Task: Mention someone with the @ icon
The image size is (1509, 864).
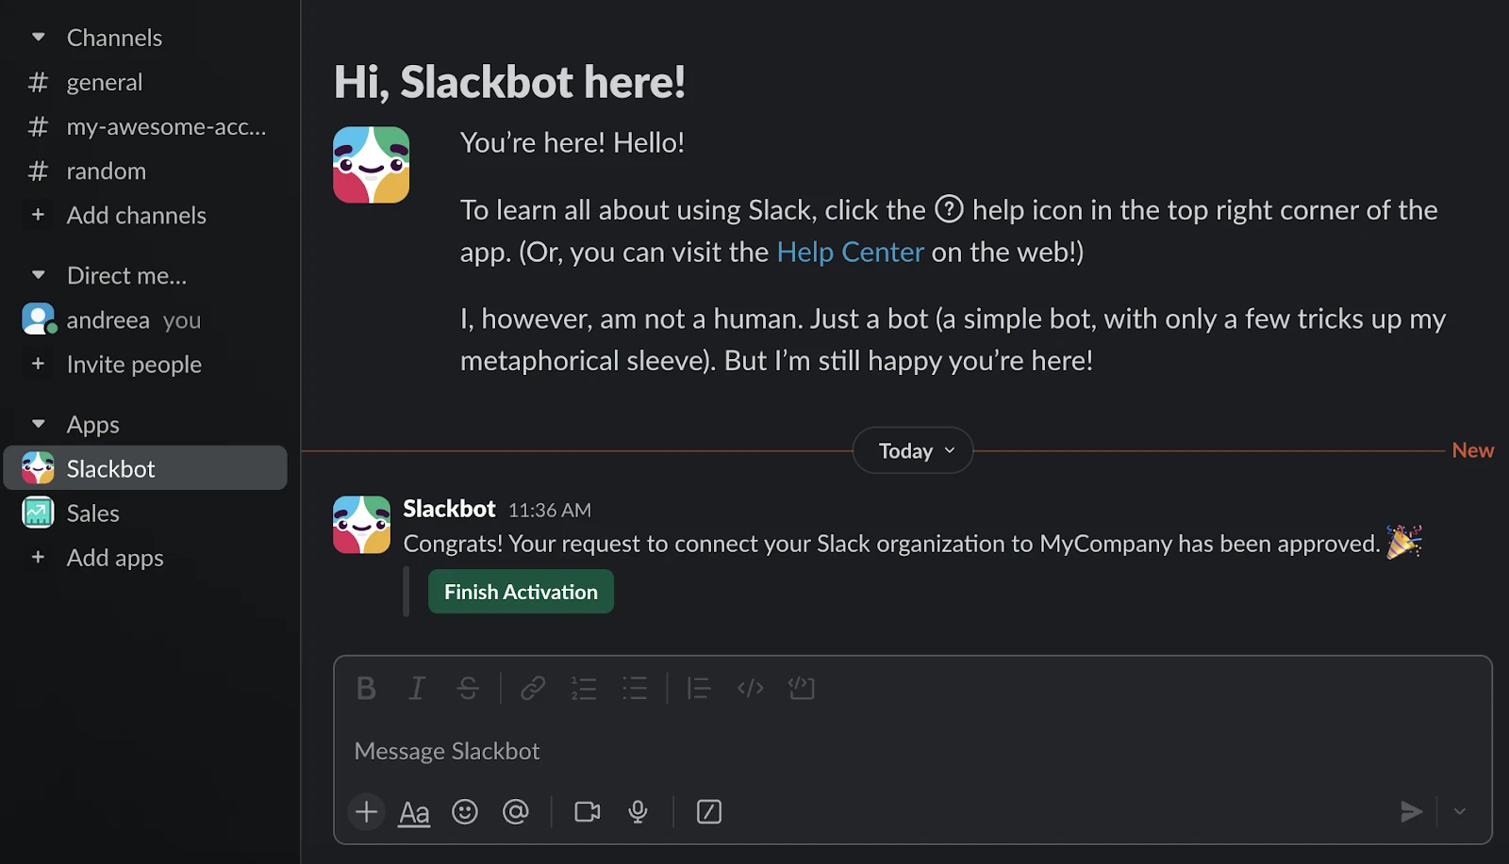Action: (516, 812)
